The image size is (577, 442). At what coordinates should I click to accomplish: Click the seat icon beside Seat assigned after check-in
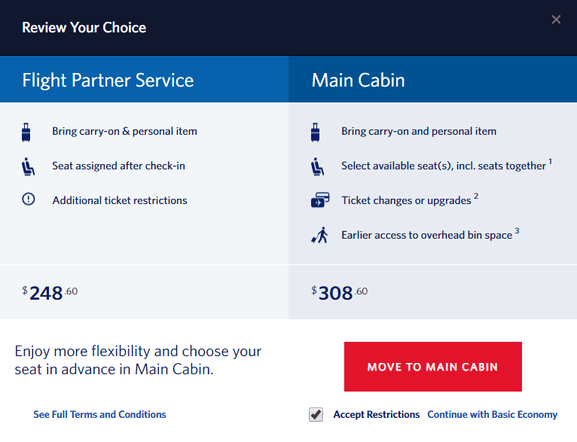[x=28, y=166]
